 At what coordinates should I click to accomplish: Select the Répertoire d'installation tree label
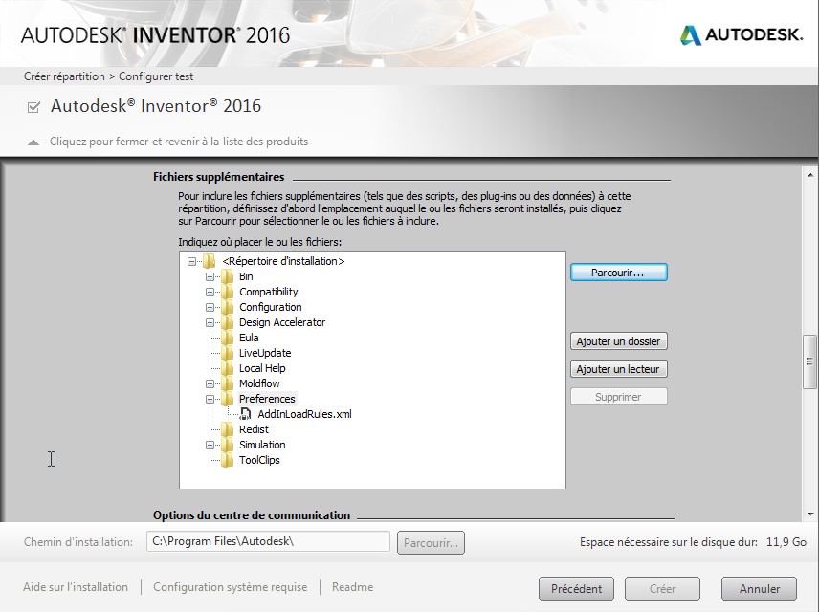(x=283, y=261)
